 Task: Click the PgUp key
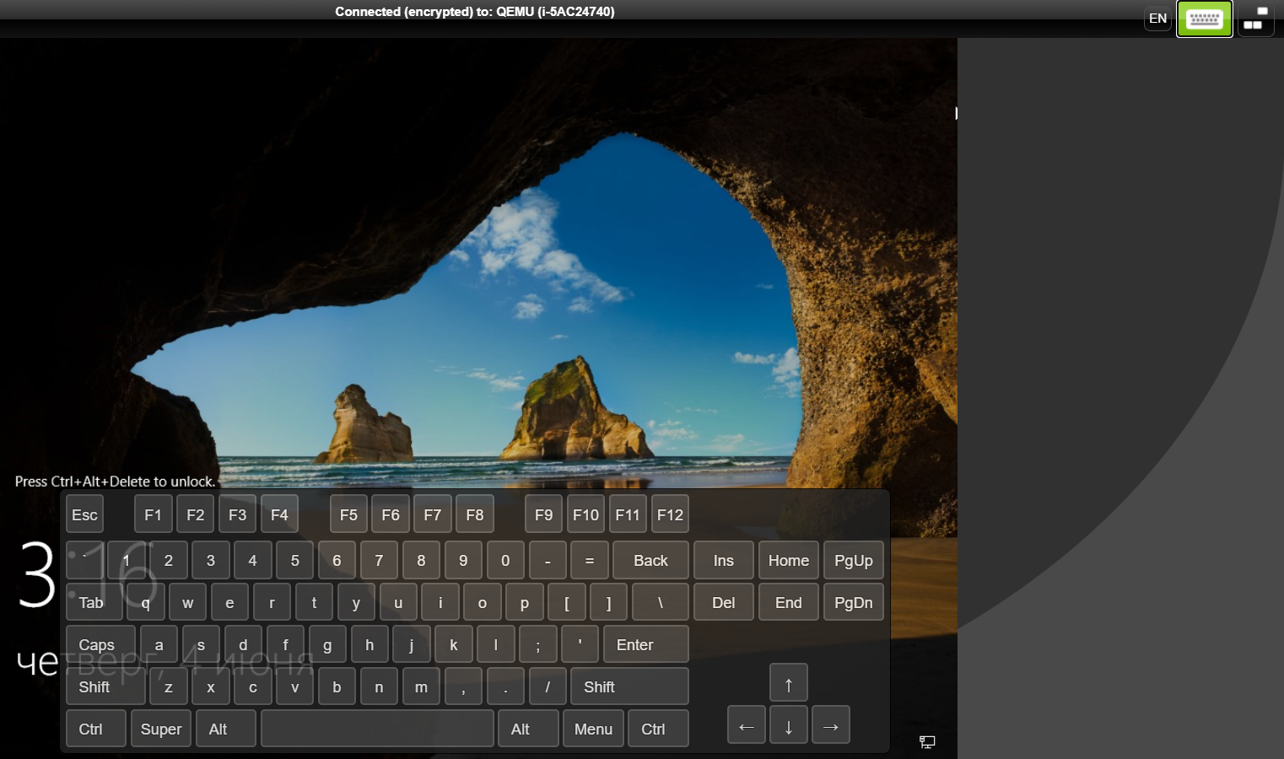853,560
